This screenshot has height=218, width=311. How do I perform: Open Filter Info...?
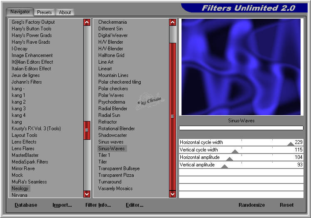pos(98,205)
